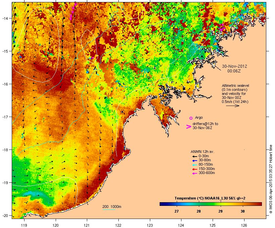Click the latitude axis label -18
Screen dimensions: 275x228
5,150
